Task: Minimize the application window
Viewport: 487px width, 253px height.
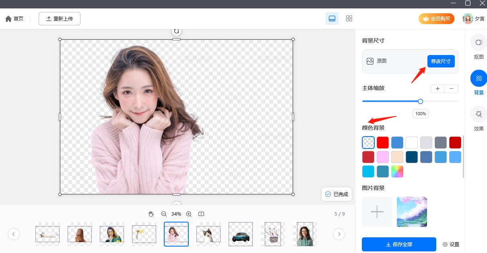Action: point(453,3)
